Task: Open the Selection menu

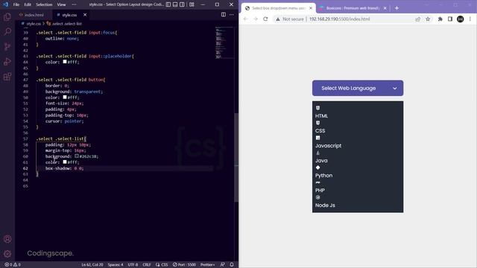Action: click(x=44, y=4)
